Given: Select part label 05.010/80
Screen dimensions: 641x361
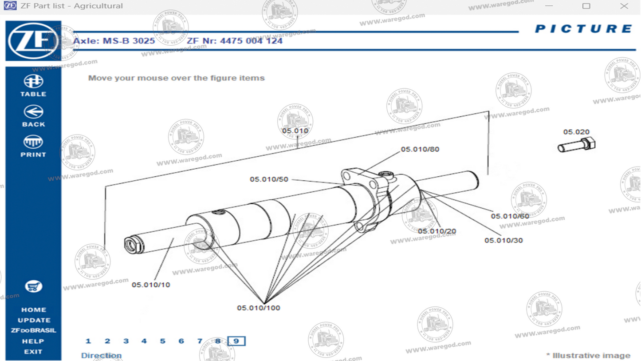Looking at the screenshot, I should click(420, 149).
